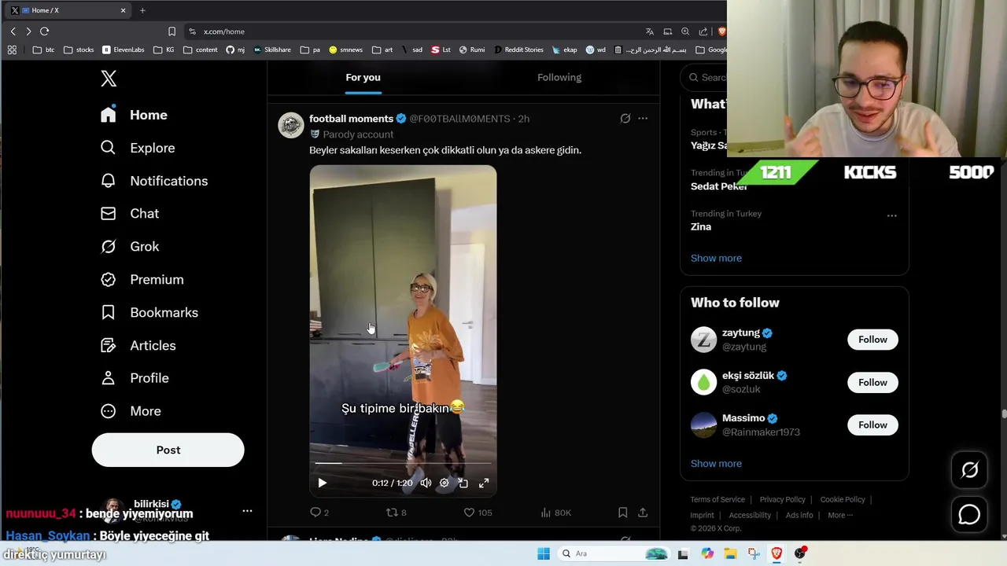Open the Privacy Policy link
Viewport: 1007px width, 566px height.
[783, 500]
